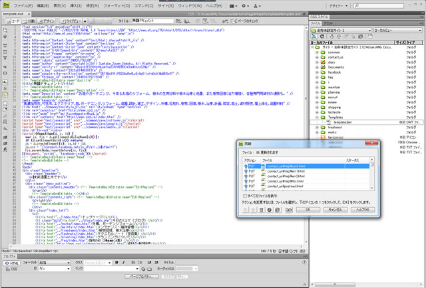This screenshot has width=426, height=288.
Task: Collapse the Templates folder in Files tree
Action: (317, 117)
